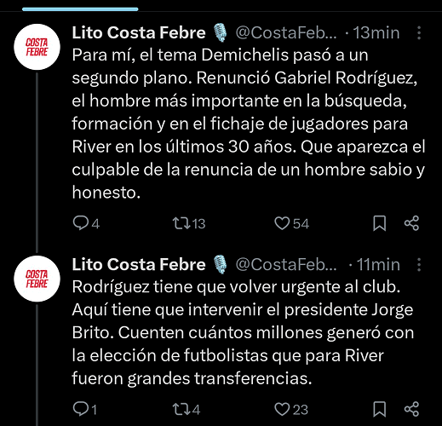Click the @CostaFeb... handle on first tweet
This screenshot has height=426, width=442.
(286, 33)
